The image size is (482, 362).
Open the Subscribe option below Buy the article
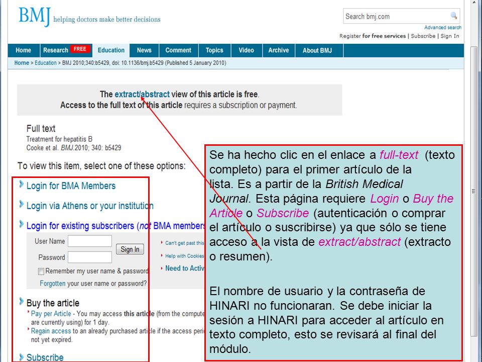point(45,357)
